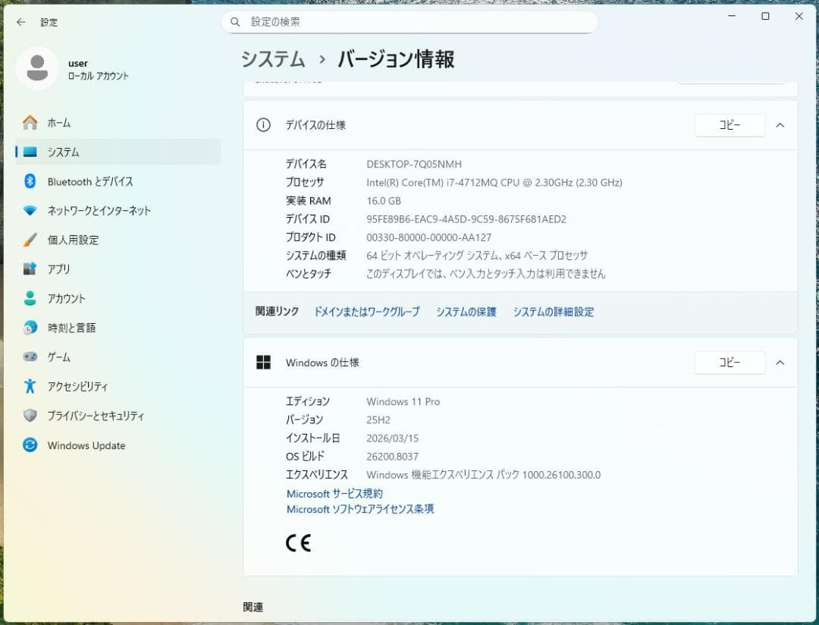The height and width of the screenshot is (625, 819).
Task: Click the システム breadcrumb link
Action: coord(273,58)
